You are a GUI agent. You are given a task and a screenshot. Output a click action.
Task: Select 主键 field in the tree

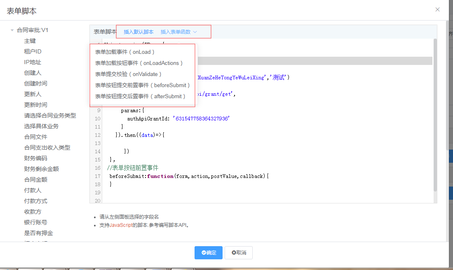(30, 41)
